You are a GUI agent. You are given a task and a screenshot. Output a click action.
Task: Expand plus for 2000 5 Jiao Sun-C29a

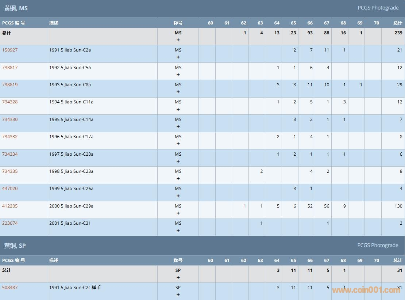178,213
